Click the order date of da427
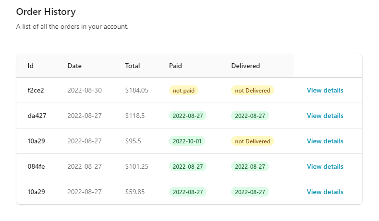This screenshot has height=221, width=379. tap(85, 116)
